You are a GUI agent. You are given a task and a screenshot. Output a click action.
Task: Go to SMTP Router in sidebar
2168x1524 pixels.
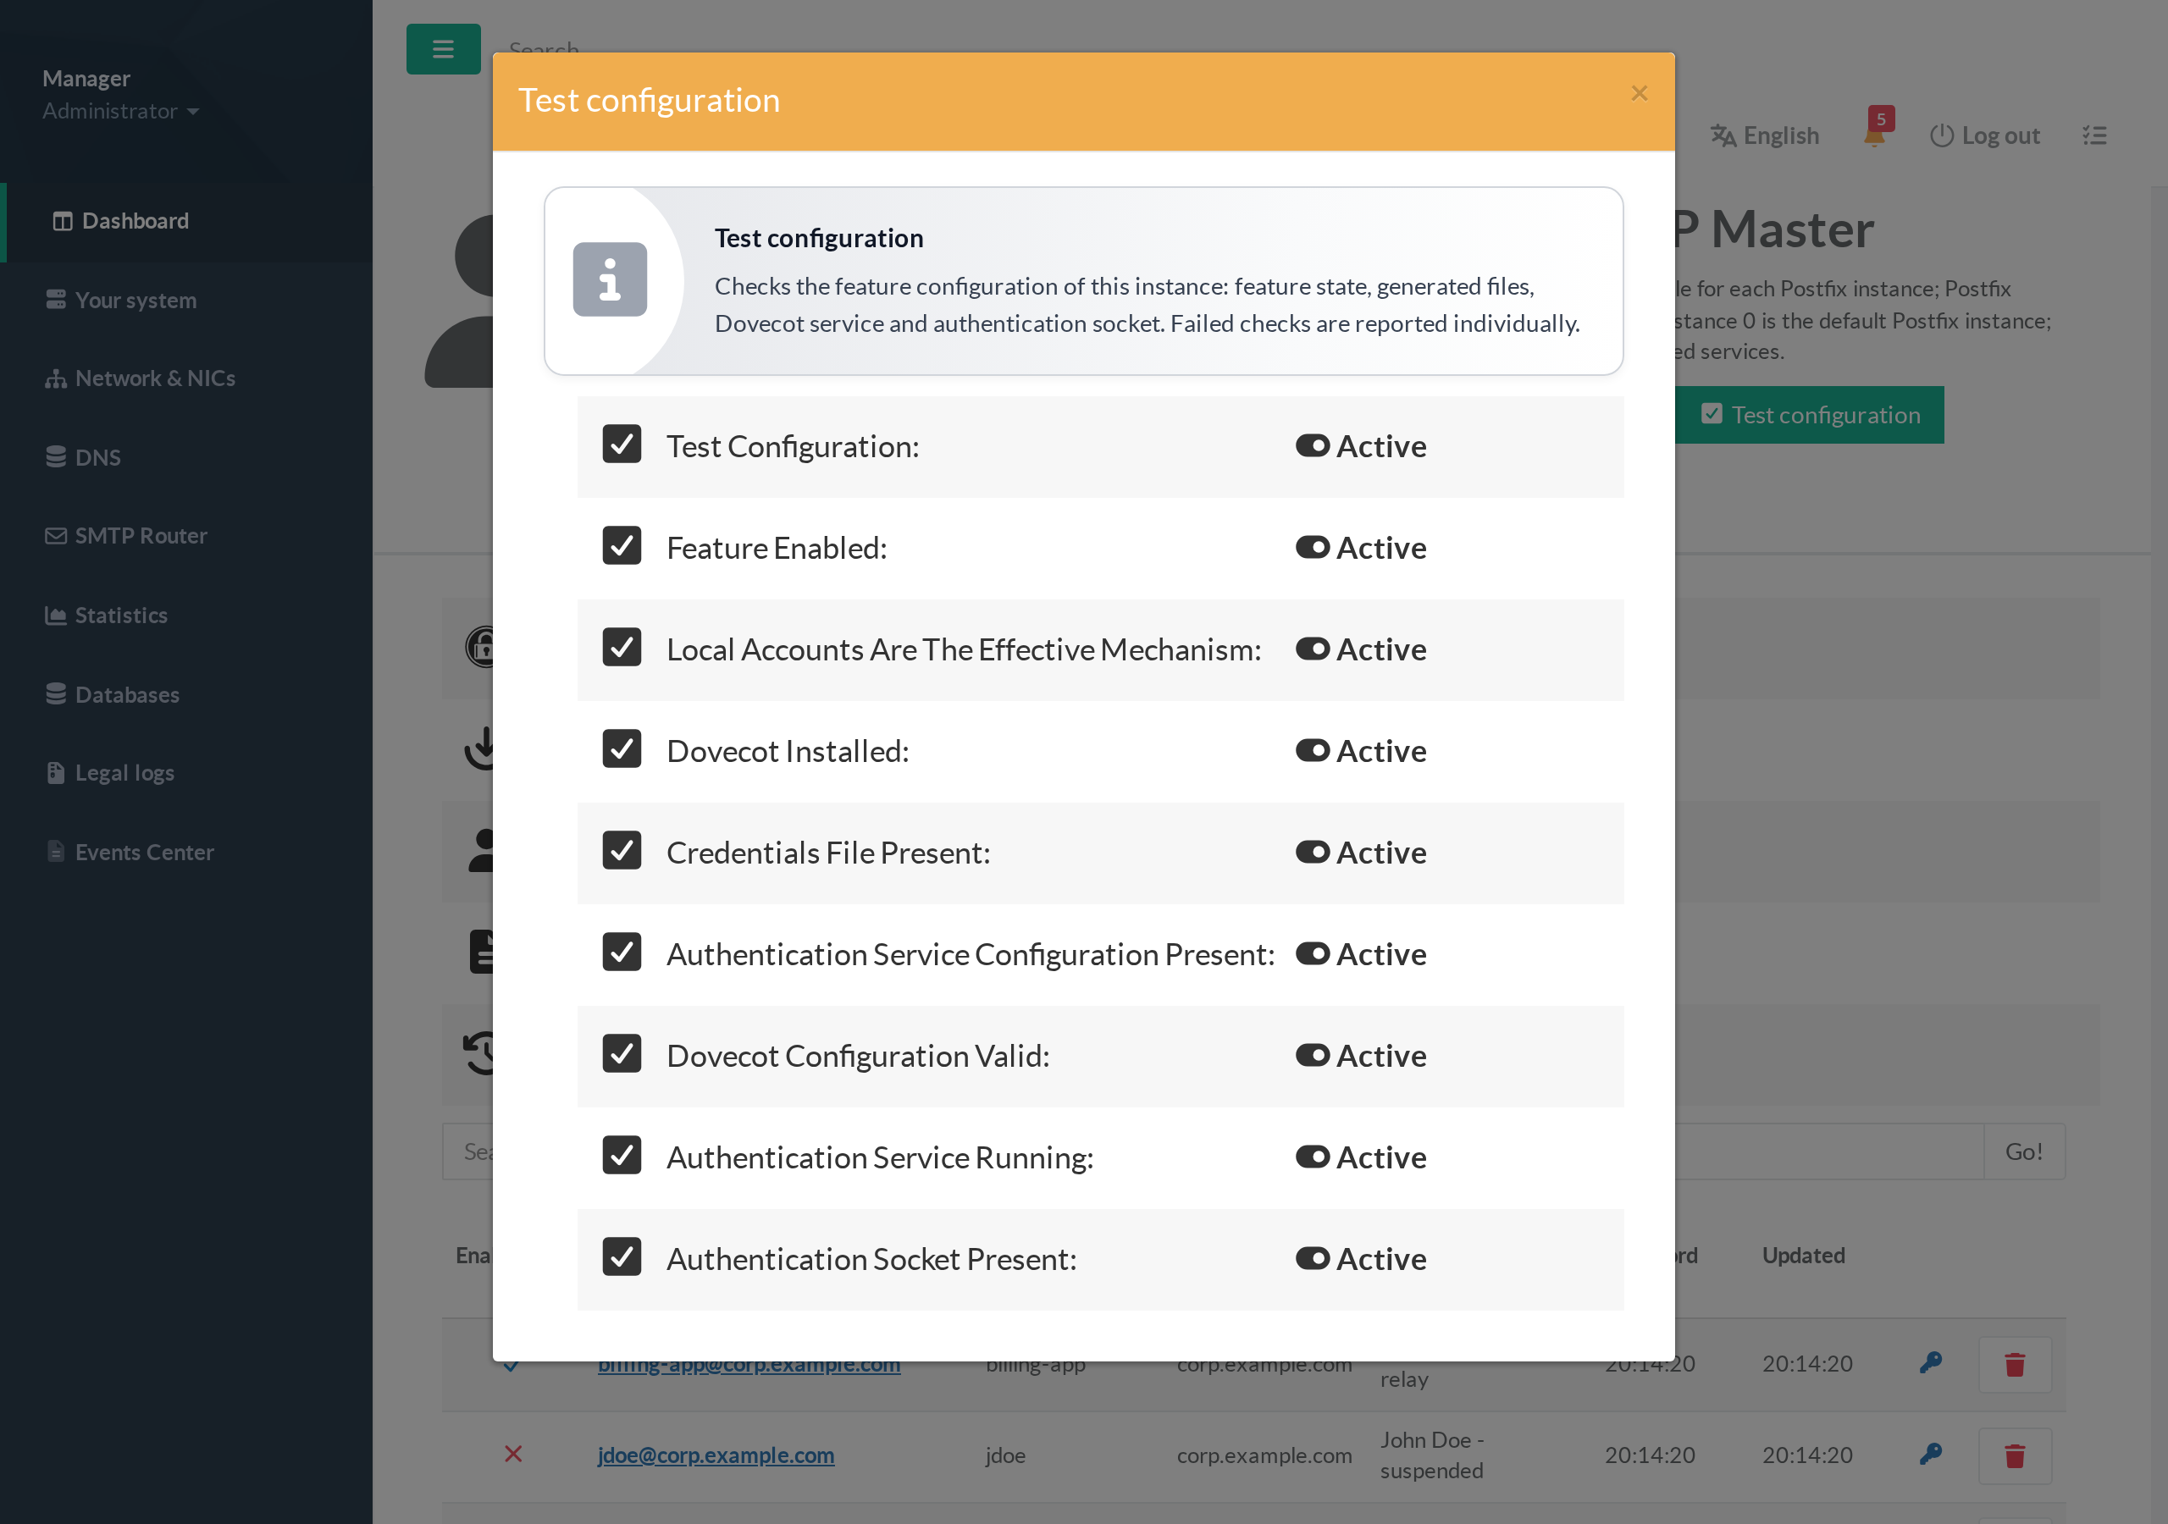tap(125, 535)
